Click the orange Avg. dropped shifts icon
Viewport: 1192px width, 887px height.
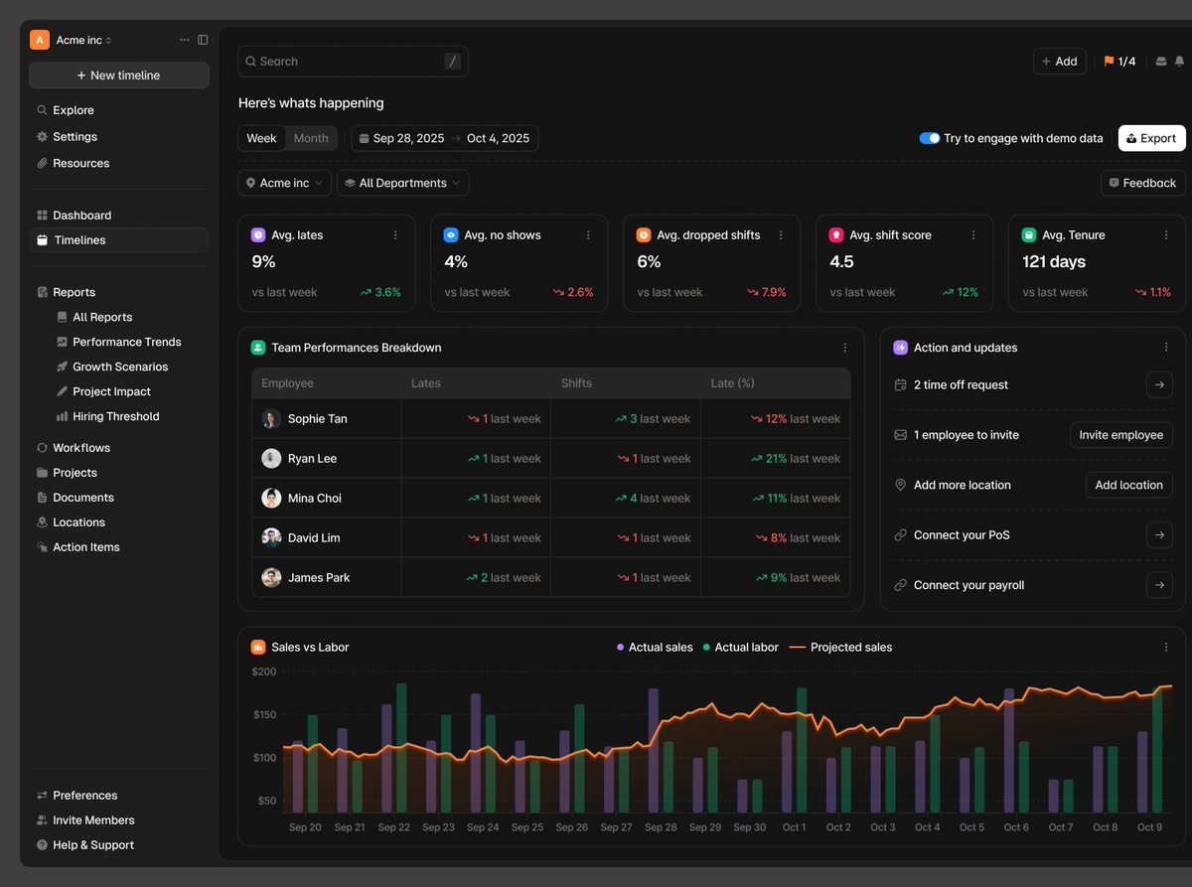tap(644, 235)
